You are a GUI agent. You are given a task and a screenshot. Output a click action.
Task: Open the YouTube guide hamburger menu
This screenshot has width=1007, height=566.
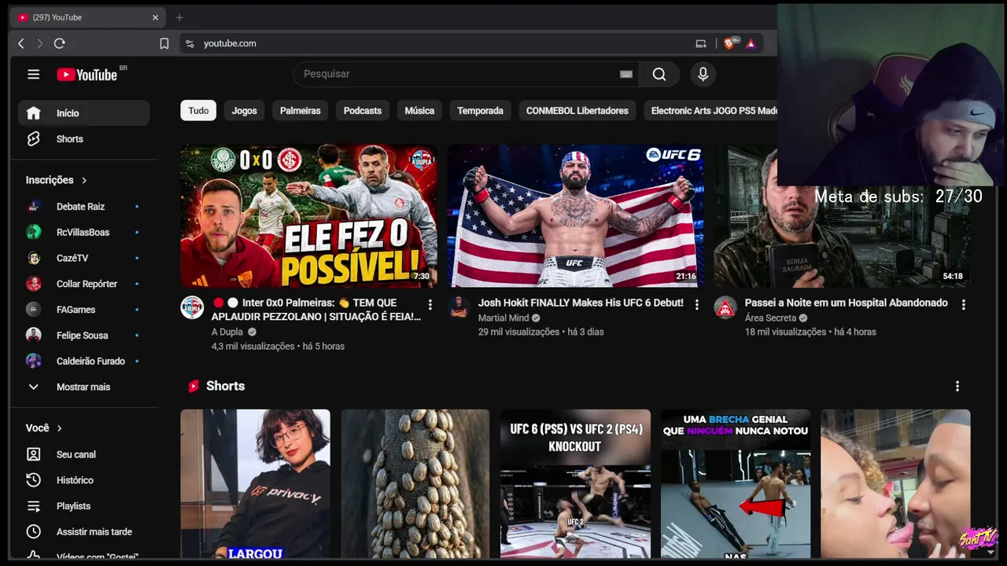[x=33, y=74]
